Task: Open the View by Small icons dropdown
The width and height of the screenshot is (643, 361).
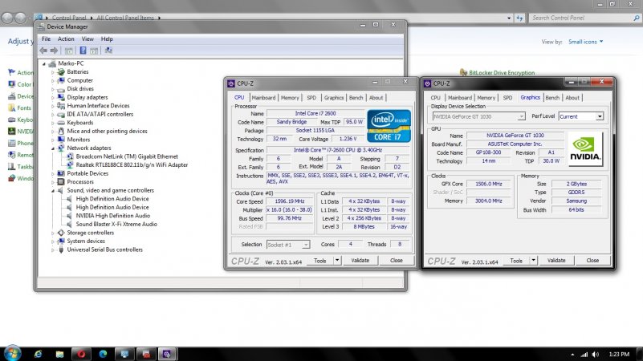Action: point(585,42)
